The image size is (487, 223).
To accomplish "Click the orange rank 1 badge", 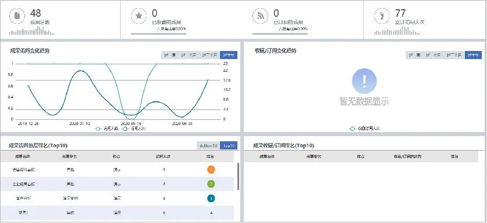I will (211, 170).
